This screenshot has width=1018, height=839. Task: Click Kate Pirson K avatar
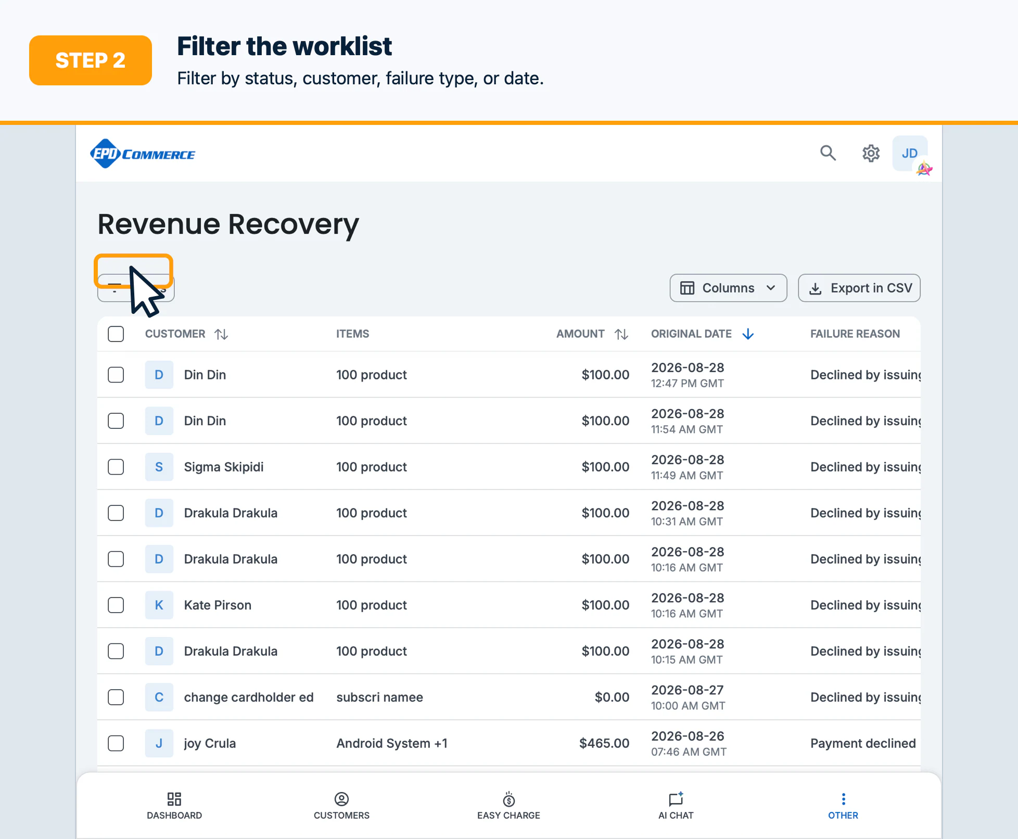159,605
